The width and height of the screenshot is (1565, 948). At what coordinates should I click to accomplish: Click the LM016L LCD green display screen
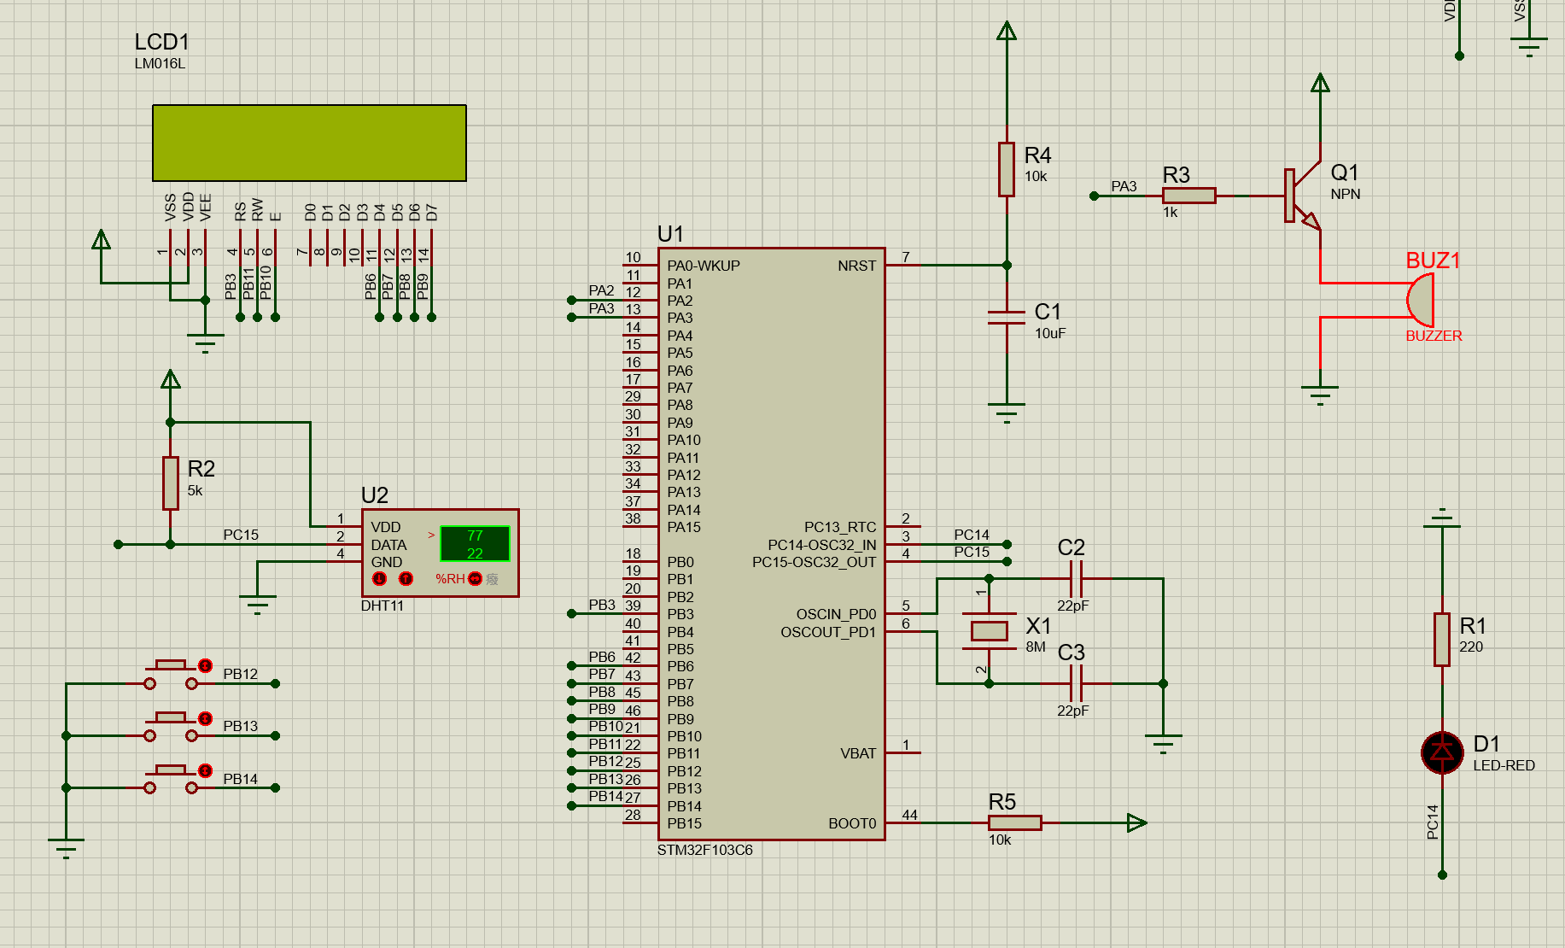[x=309, y=143]
